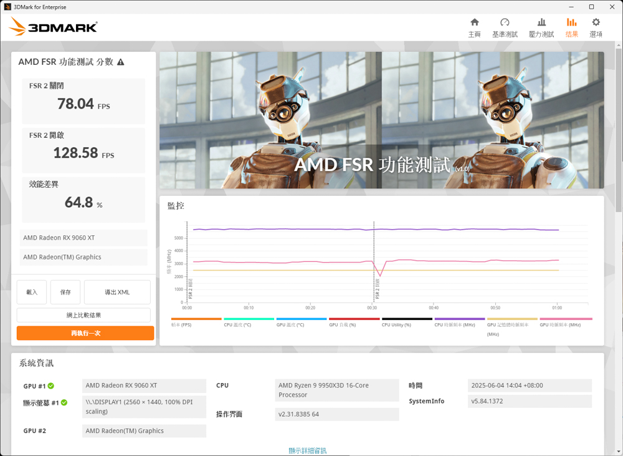Click the v2.31.8385 64 interface version value
The width and height of the screenshot is (623, 456).
[337, 414]
